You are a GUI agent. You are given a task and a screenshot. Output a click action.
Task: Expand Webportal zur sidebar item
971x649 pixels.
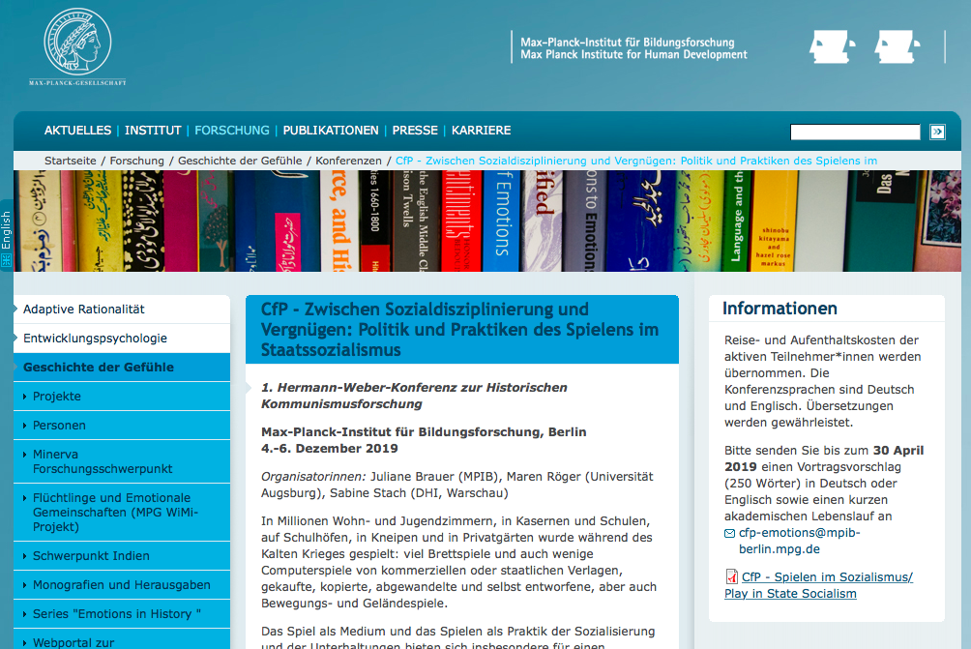tap(122, 639)
